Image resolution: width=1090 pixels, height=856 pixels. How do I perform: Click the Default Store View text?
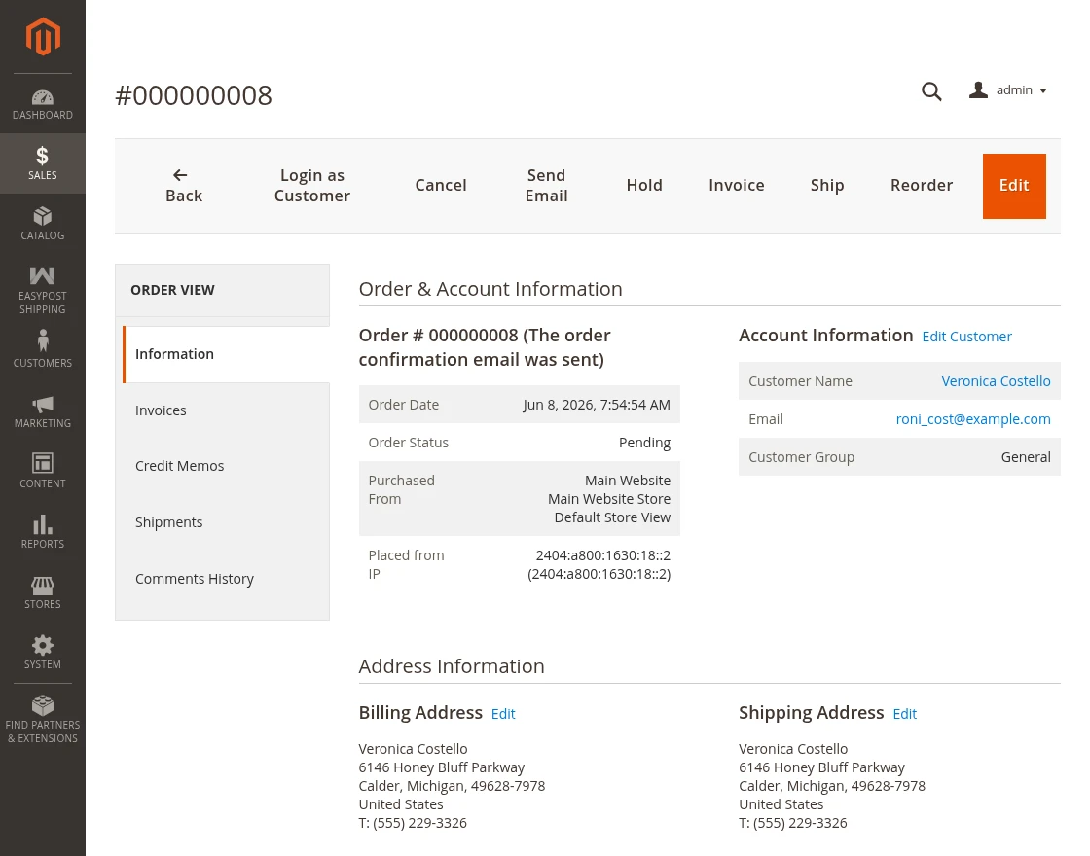(x=612, y=517)
